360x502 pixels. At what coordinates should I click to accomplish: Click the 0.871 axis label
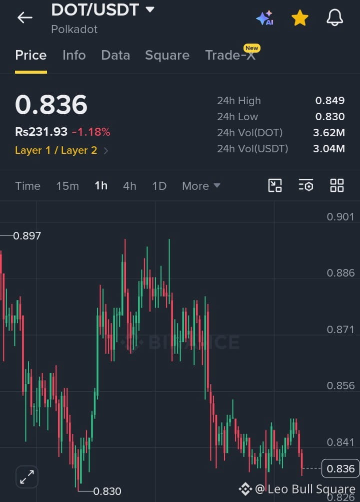pyautogui.click(x=340, y=330)
